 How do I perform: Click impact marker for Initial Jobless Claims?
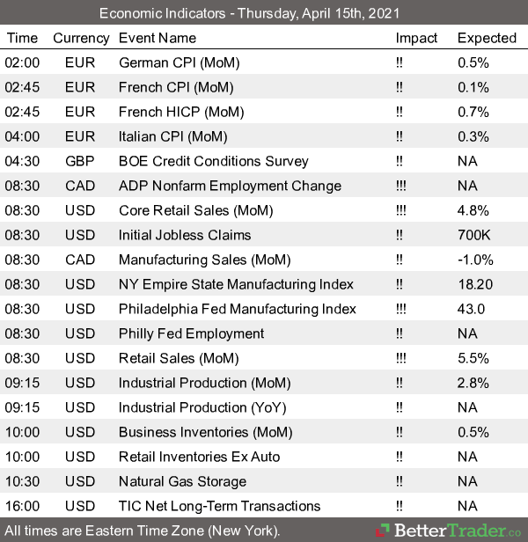pyautogui.click(x=400, y=235)
